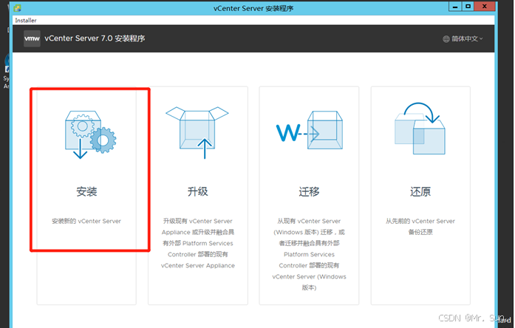Viewport: 515px width, 328px height.
Task: Click 从先前的 vCenter Server restore description
Action: click(420, 227)
